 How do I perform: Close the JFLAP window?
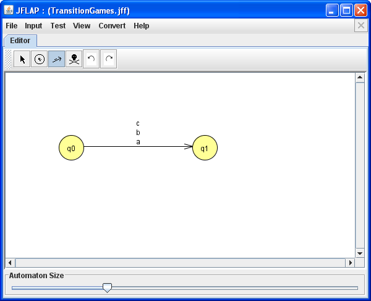pyautogui.click(x=360, y=10)
